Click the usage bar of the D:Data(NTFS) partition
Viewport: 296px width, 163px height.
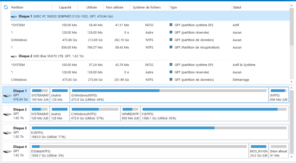pyautogui.click(x=139, y=146)
